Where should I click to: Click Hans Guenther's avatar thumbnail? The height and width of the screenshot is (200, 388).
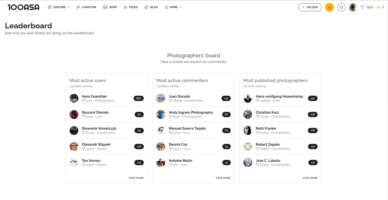pos(74,98)
